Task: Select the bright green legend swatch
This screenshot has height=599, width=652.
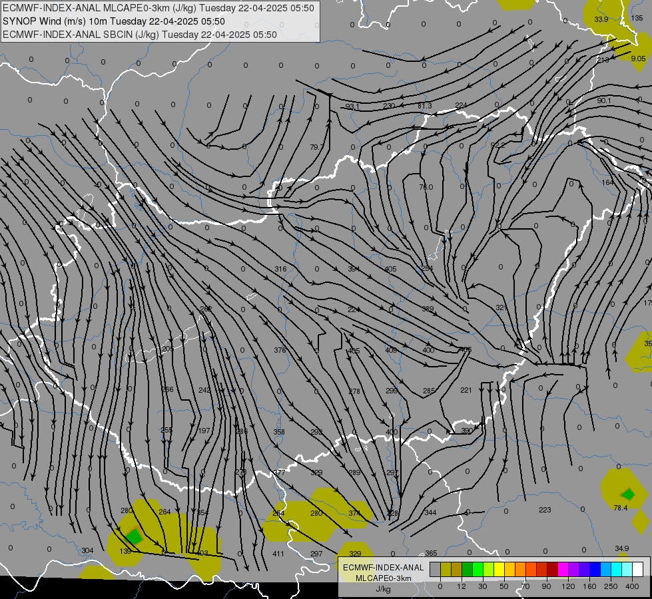Action: pyautogui.click(x=478, y=570)
